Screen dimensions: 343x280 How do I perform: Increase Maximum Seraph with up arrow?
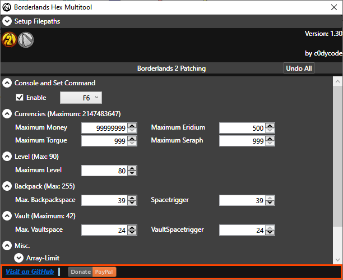pos(270,139)
